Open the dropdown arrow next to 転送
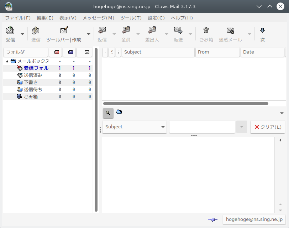289x228 pixels. coord(190,34)
